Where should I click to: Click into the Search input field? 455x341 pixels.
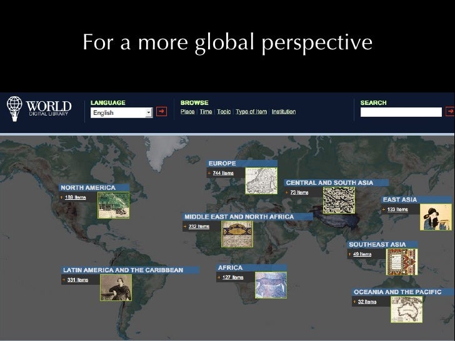pyautogui.click(x=401, y=112)
